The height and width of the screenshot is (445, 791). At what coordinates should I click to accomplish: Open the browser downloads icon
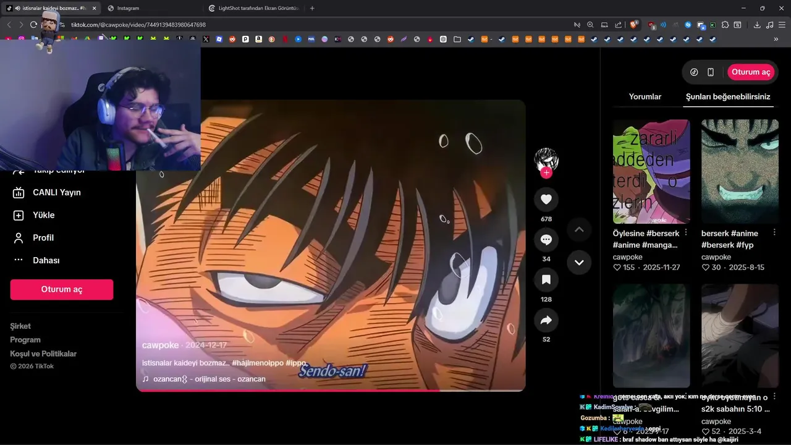click(x=757, y=25)
